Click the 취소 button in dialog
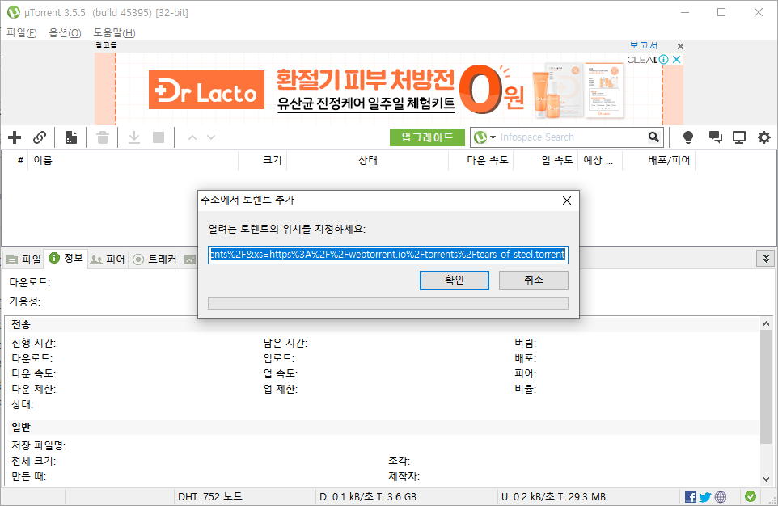The width and height of the screenshot is (778, 506). tap(534, 280)
